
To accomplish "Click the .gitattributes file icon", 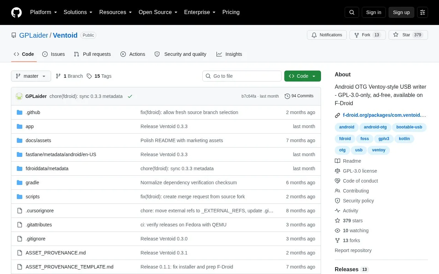I will (x=20, y=225).
